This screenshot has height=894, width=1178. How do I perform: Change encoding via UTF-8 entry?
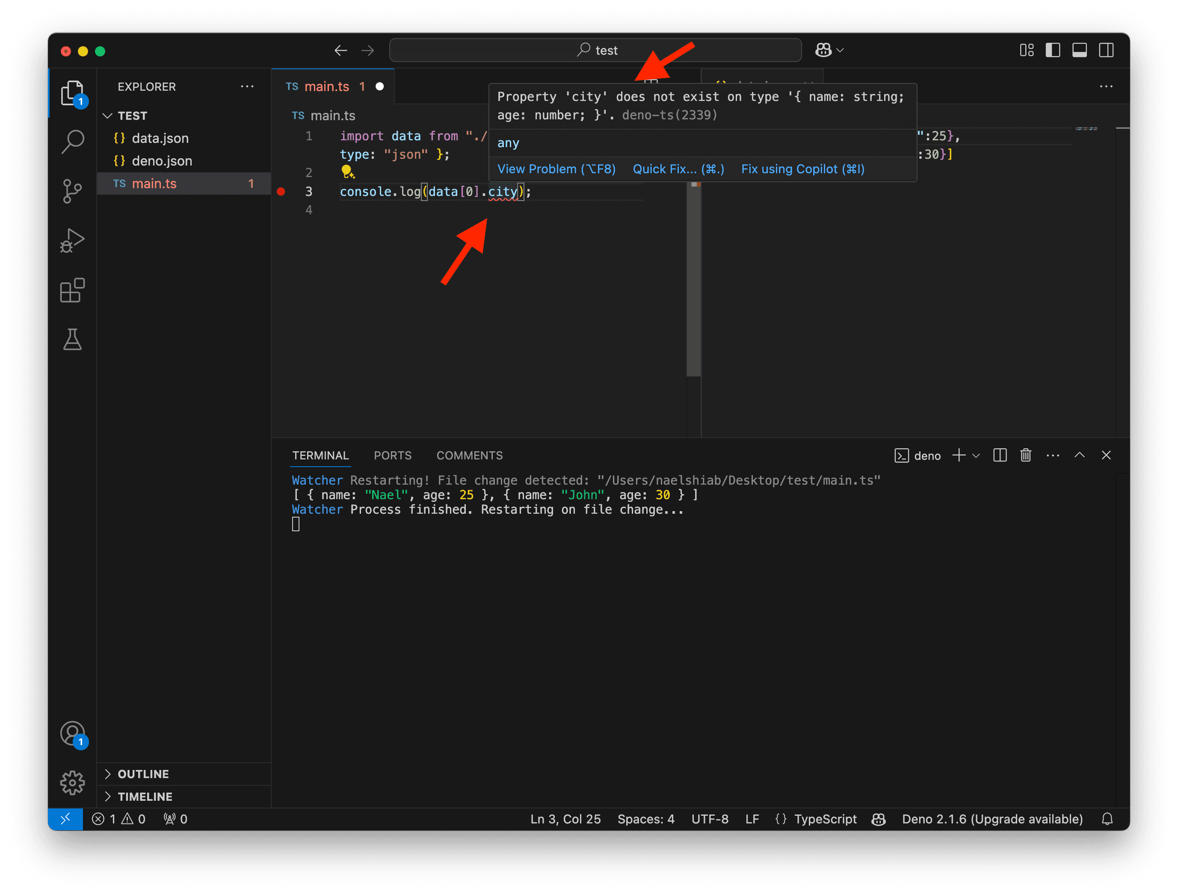coord(709,819)
